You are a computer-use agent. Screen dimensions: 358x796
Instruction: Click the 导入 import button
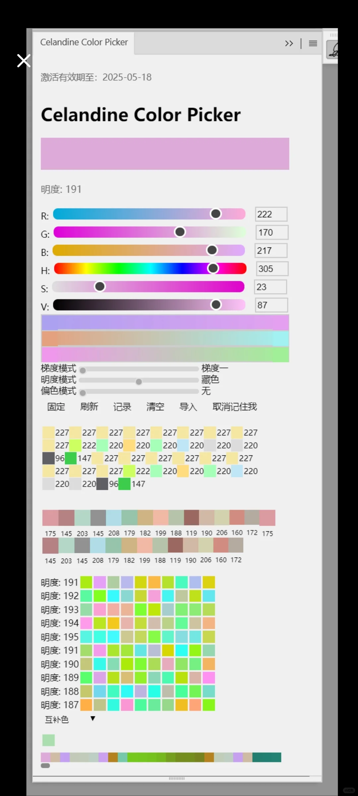pos(188,407)
